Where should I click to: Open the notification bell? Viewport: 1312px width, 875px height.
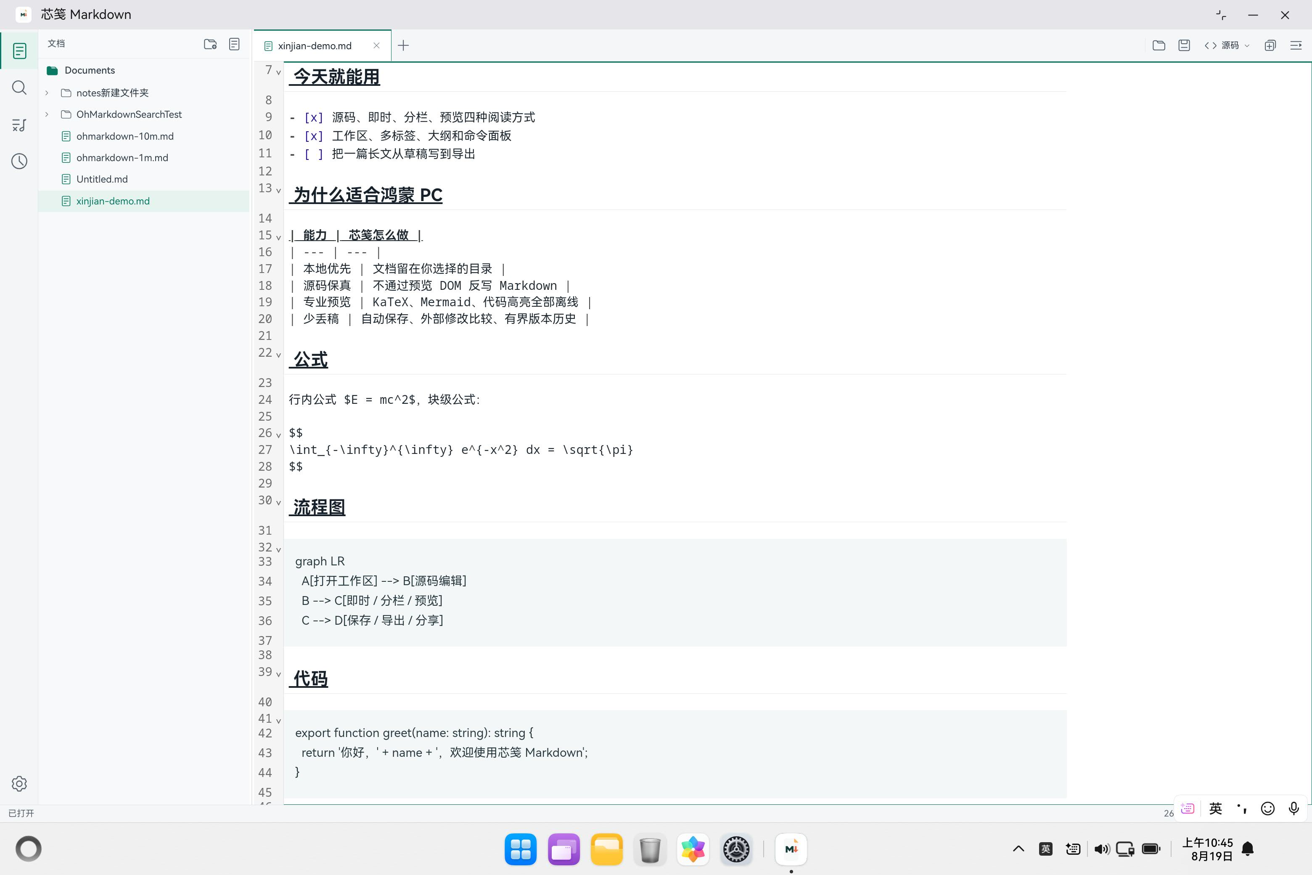pyautogui.click(x=1249, y=849)
